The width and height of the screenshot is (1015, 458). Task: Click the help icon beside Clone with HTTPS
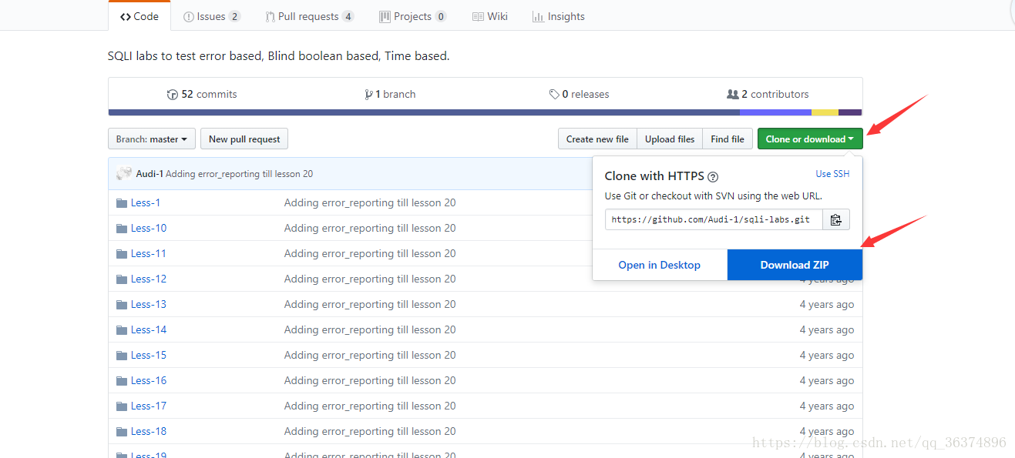pos(713,177)
